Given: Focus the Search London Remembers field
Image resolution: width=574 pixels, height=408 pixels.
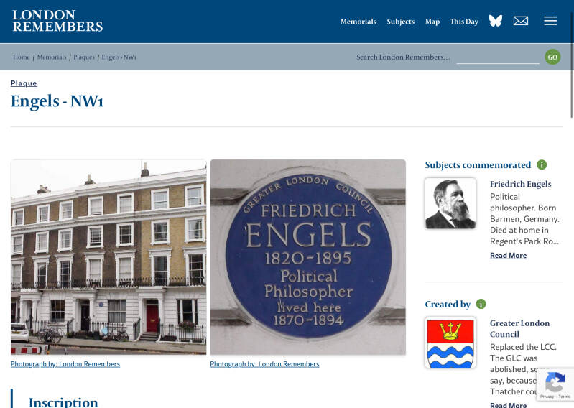Looking at the screenshot, I should point(498,57).
